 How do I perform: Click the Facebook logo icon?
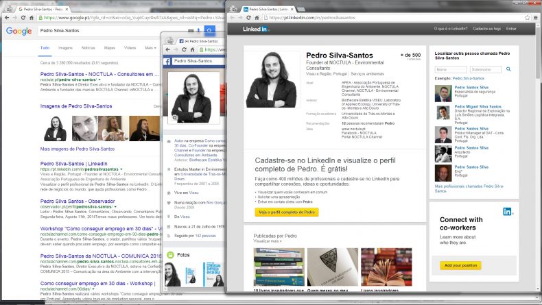pyautogui.click(x=167, y=62)
